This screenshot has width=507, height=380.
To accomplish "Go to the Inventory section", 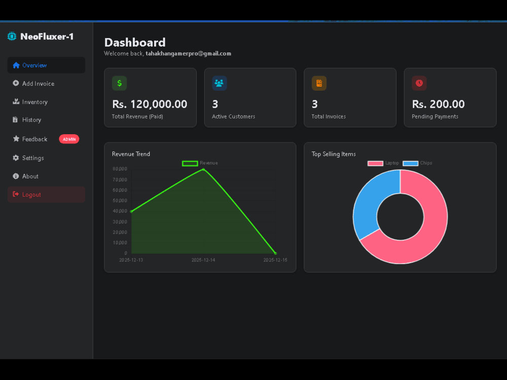I will pyautogui.click(x=46, y=102).
